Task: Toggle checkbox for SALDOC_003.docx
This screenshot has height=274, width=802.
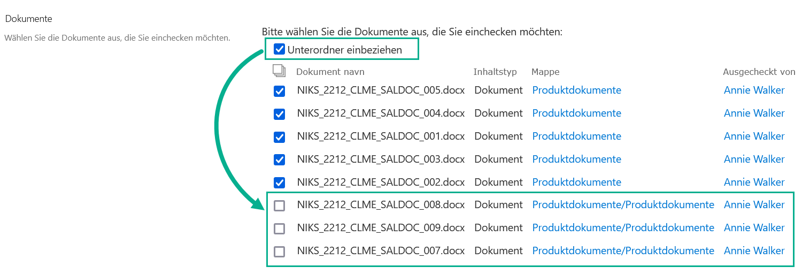Action: [x=279, y=159]
